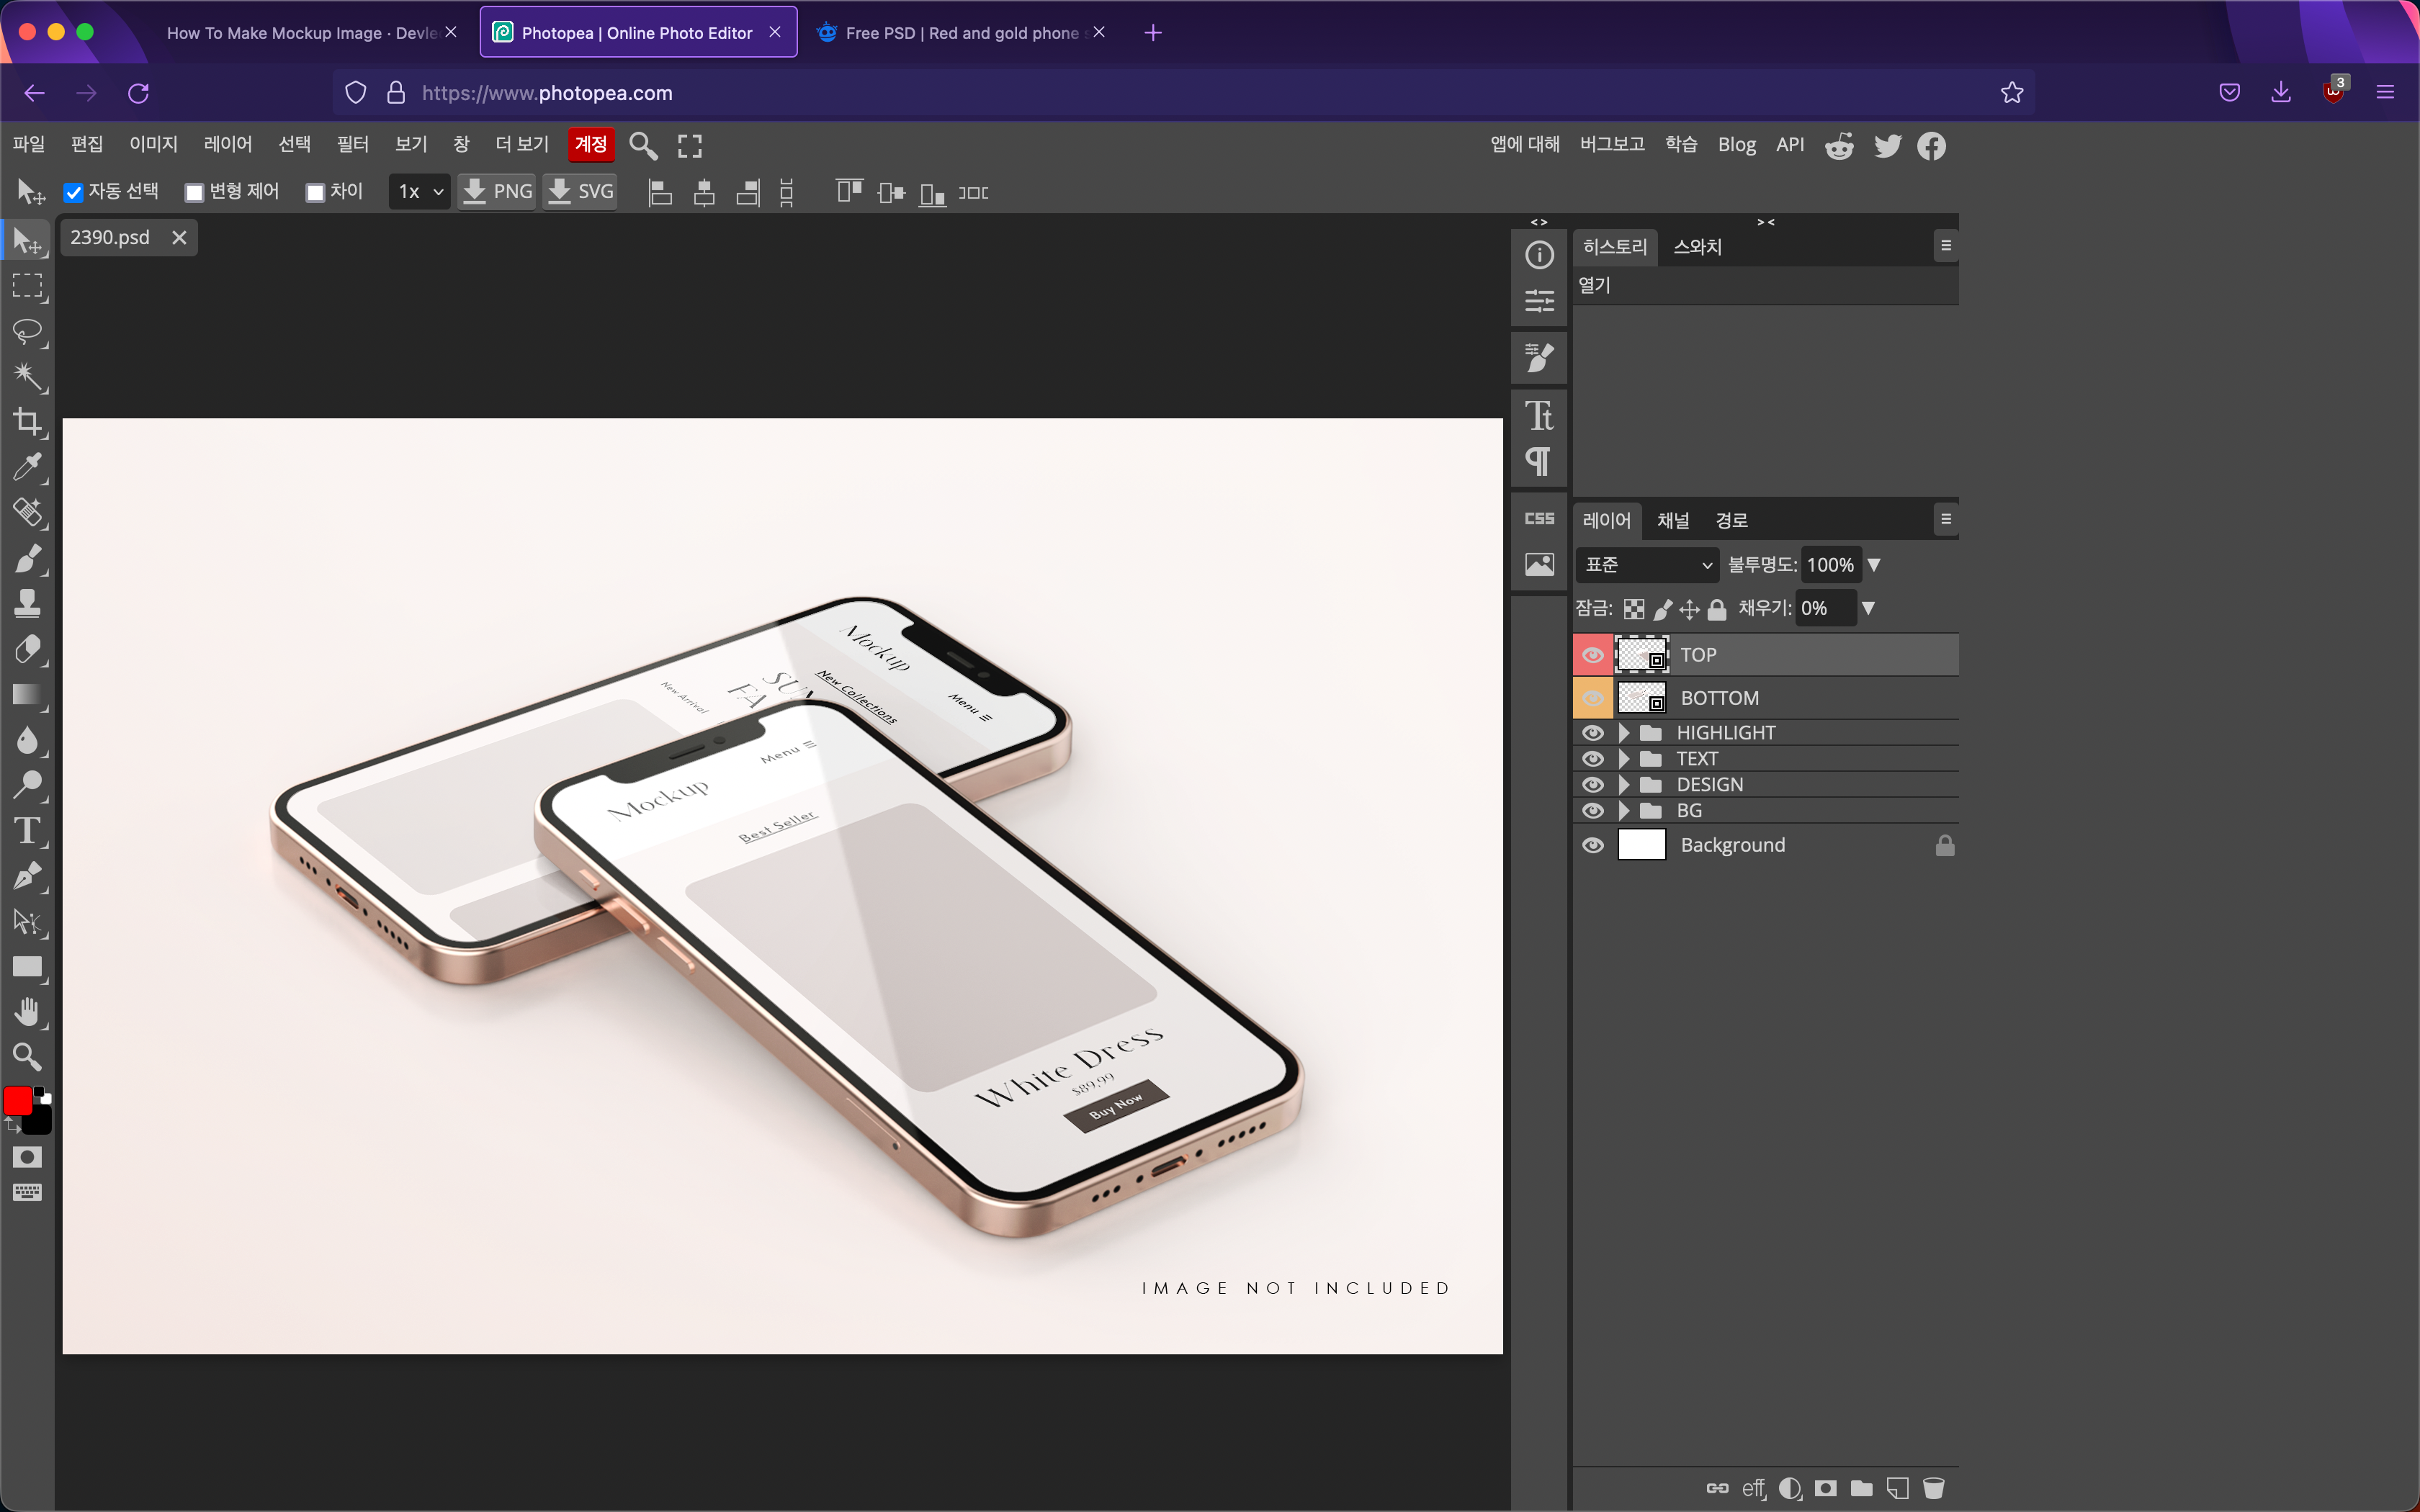The image size is (2420, 1512).
Task: Open the 파일 menu
Action: pos(29,145)
